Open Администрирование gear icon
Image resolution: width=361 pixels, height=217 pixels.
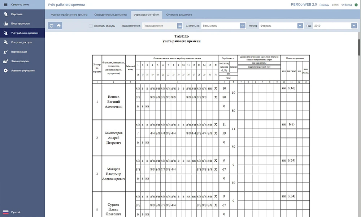pyautogui.click(x=5, y=71)
